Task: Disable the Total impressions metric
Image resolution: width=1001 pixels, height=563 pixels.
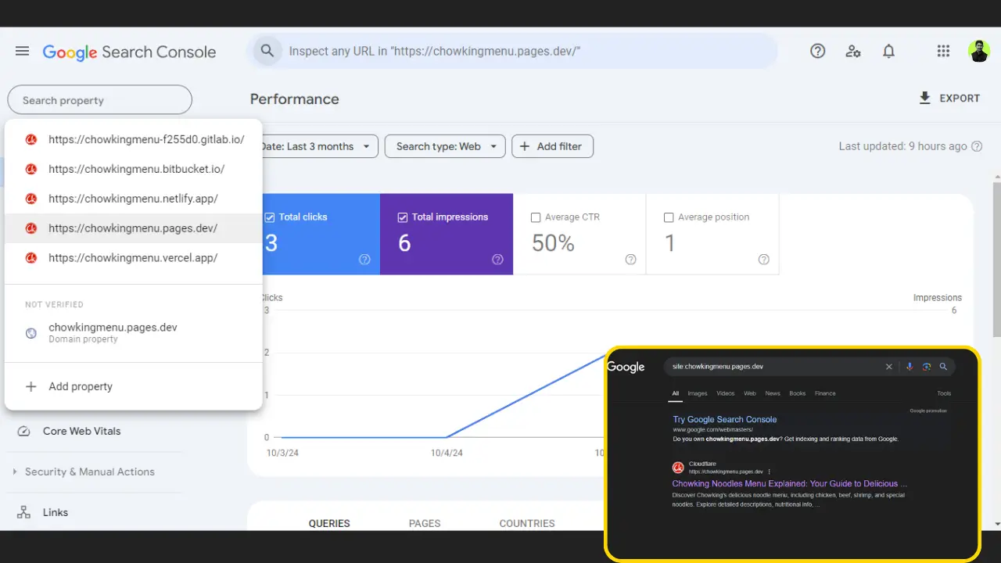Action: tap(403, 217)
